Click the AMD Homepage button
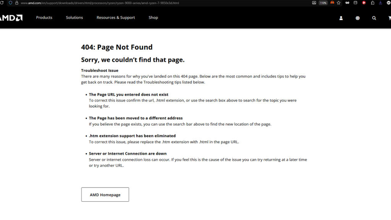 pyautogui.click(x=105, y=194)
